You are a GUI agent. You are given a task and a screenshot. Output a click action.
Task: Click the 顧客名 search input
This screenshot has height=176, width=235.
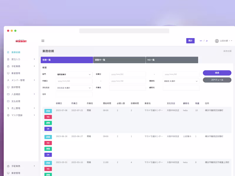pos(181,88)
